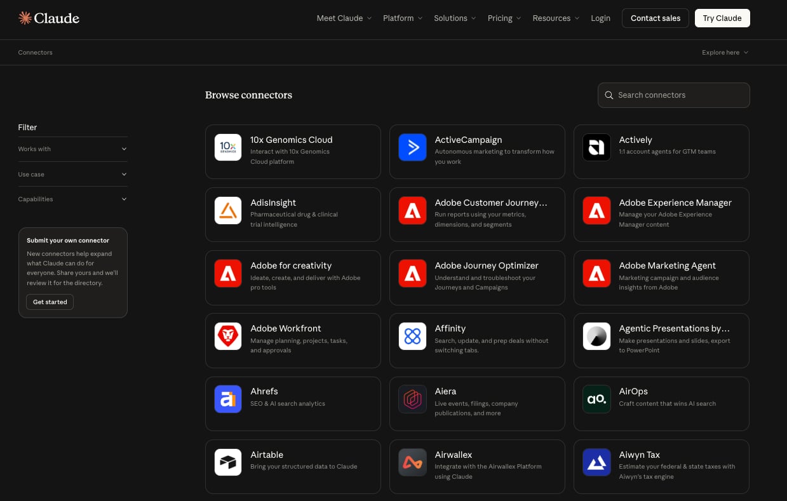Click the Login link
Image resolution: width=787 pixels, height=501 pixels.
(600, 18)
